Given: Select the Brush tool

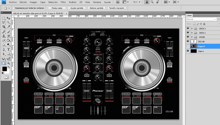Looking at the screenshot, I should (9, 32).
